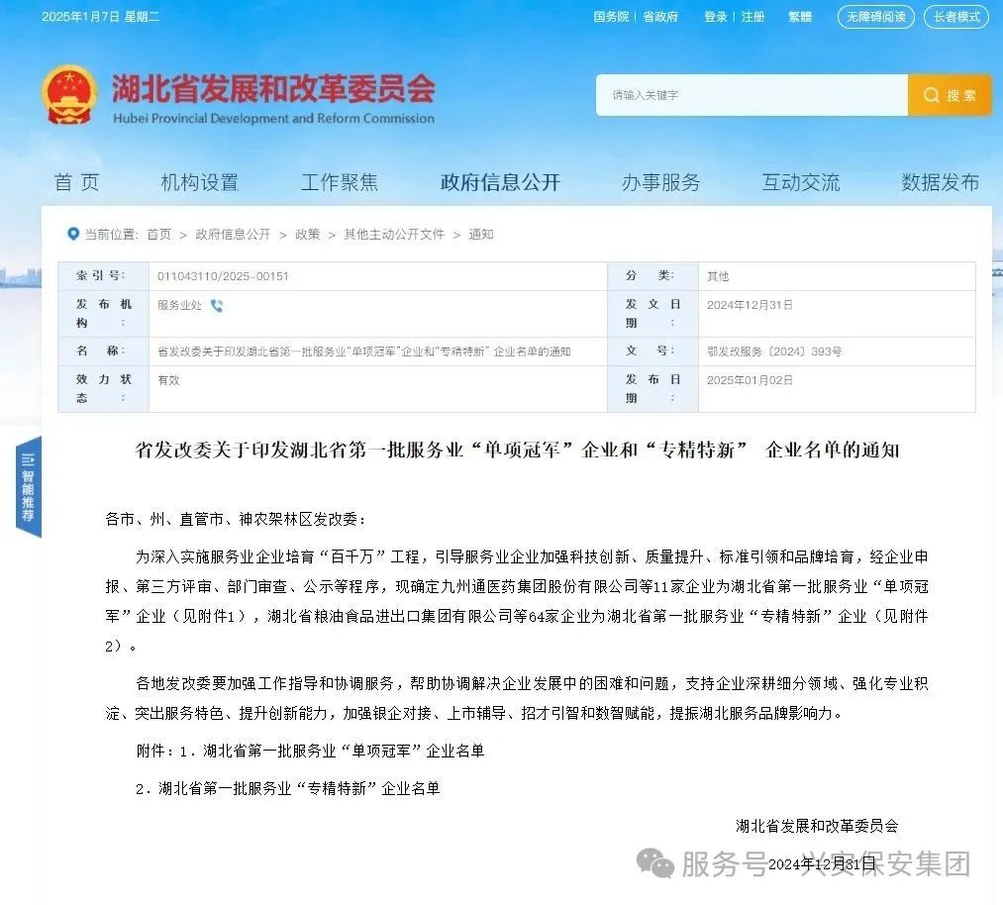This screenshot has width=1003, height=905.
Task: Open 数据发布 navigation item
Action: coord(941,182)
